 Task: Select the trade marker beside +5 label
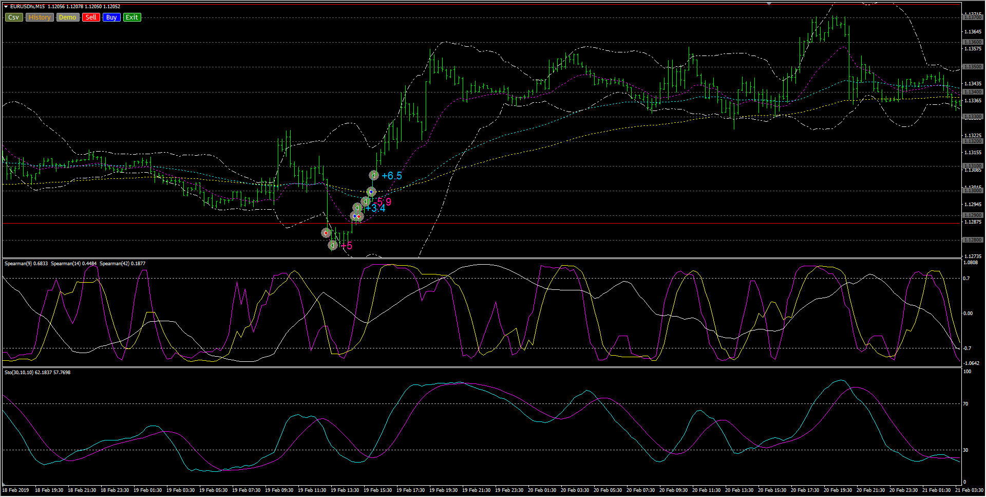coord(333,245)
